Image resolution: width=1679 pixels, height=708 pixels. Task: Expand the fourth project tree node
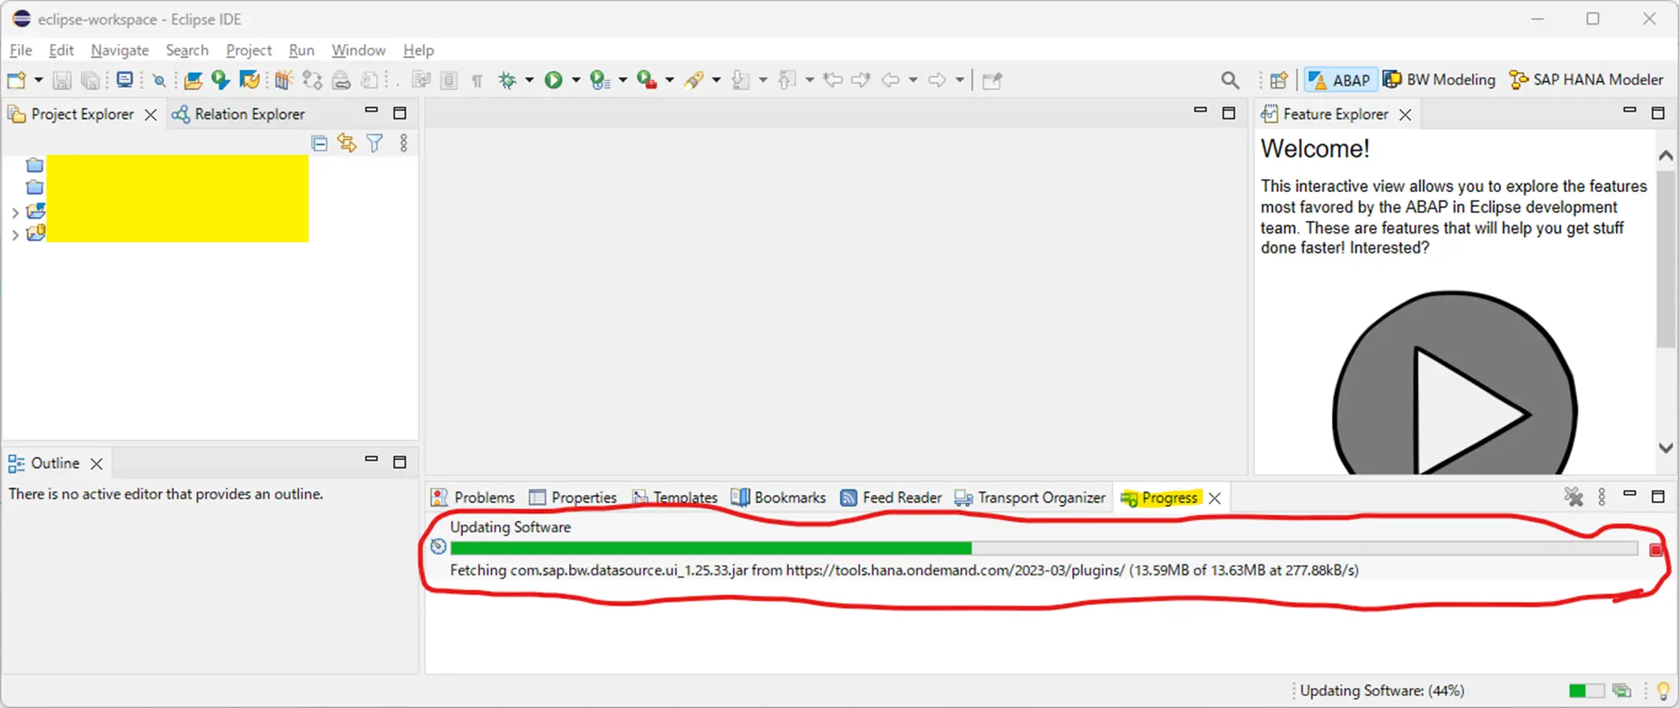pyautogui.click(x=15, y=234)
